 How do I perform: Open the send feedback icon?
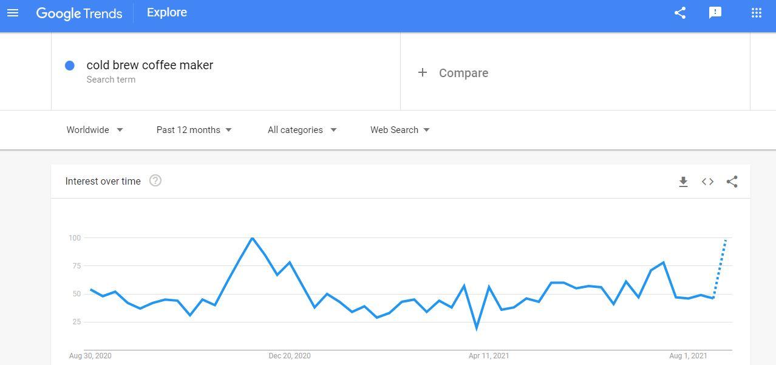coord(715,13)
